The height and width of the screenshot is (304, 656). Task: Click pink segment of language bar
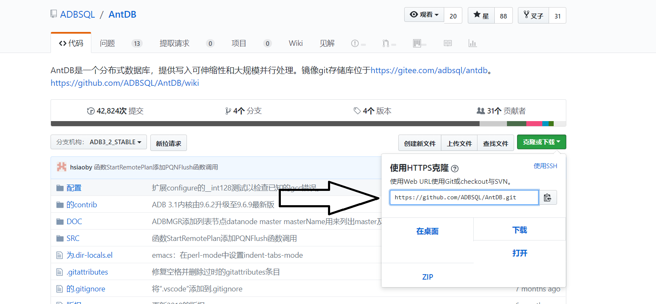click(534, 124)
